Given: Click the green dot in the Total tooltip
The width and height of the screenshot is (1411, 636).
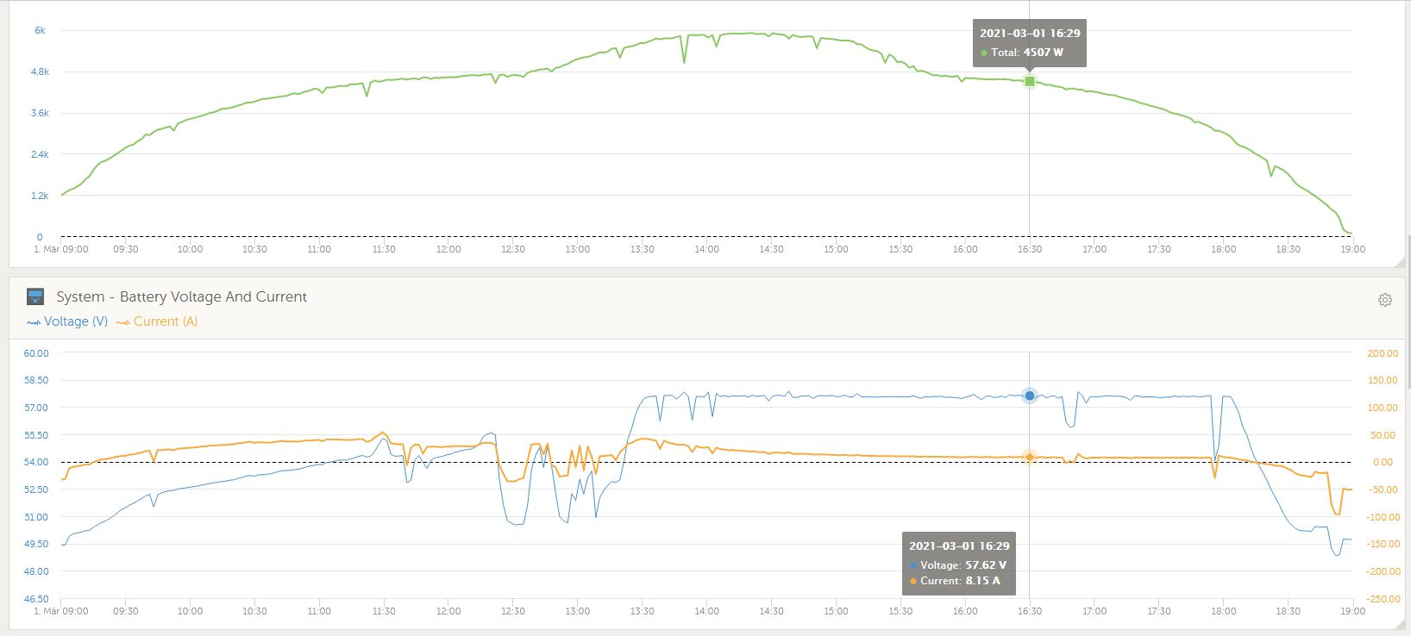Looking at the screenshot, I should point(984,53).
